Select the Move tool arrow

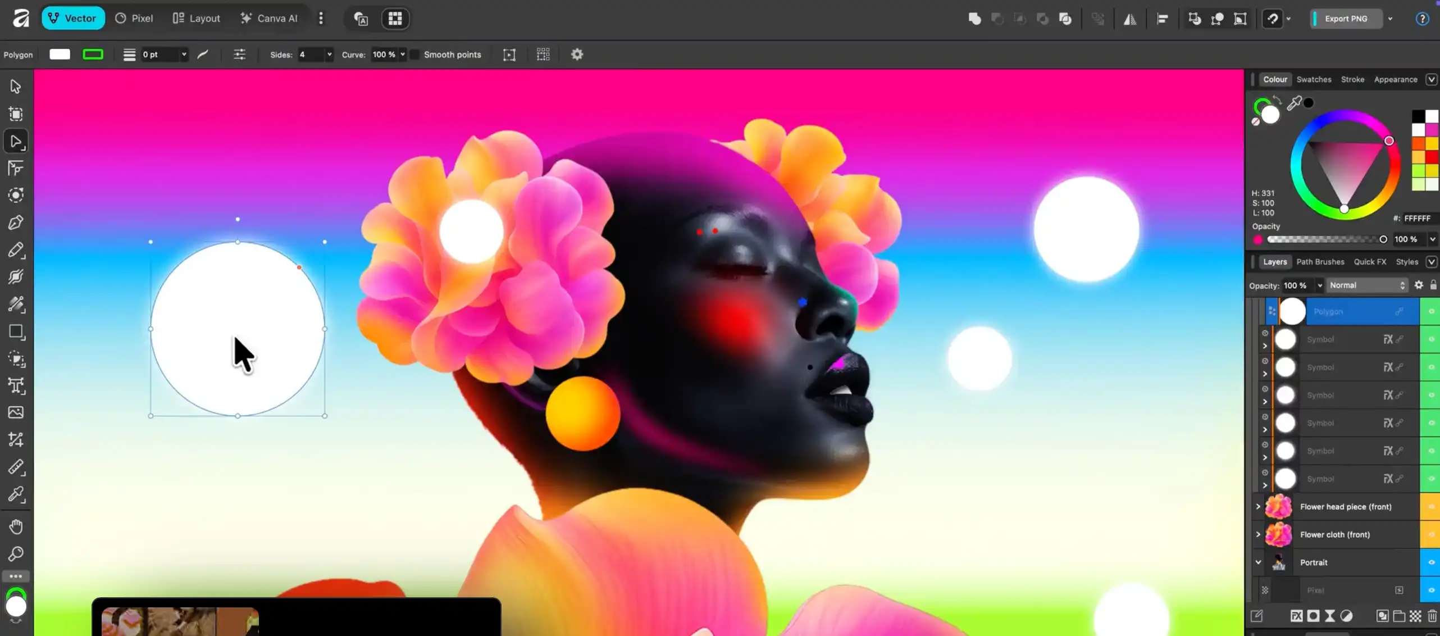(x=16, y=86)
